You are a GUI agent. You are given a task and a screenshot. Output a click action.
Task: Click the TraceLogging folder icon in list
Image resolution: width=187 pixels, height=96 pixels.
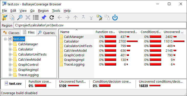61,64
